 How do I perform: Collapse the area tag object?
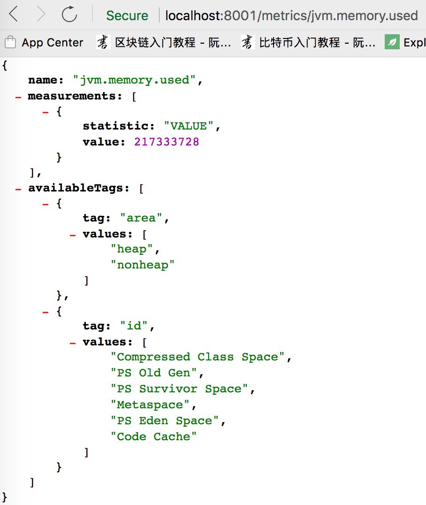[x=46, y=204]
